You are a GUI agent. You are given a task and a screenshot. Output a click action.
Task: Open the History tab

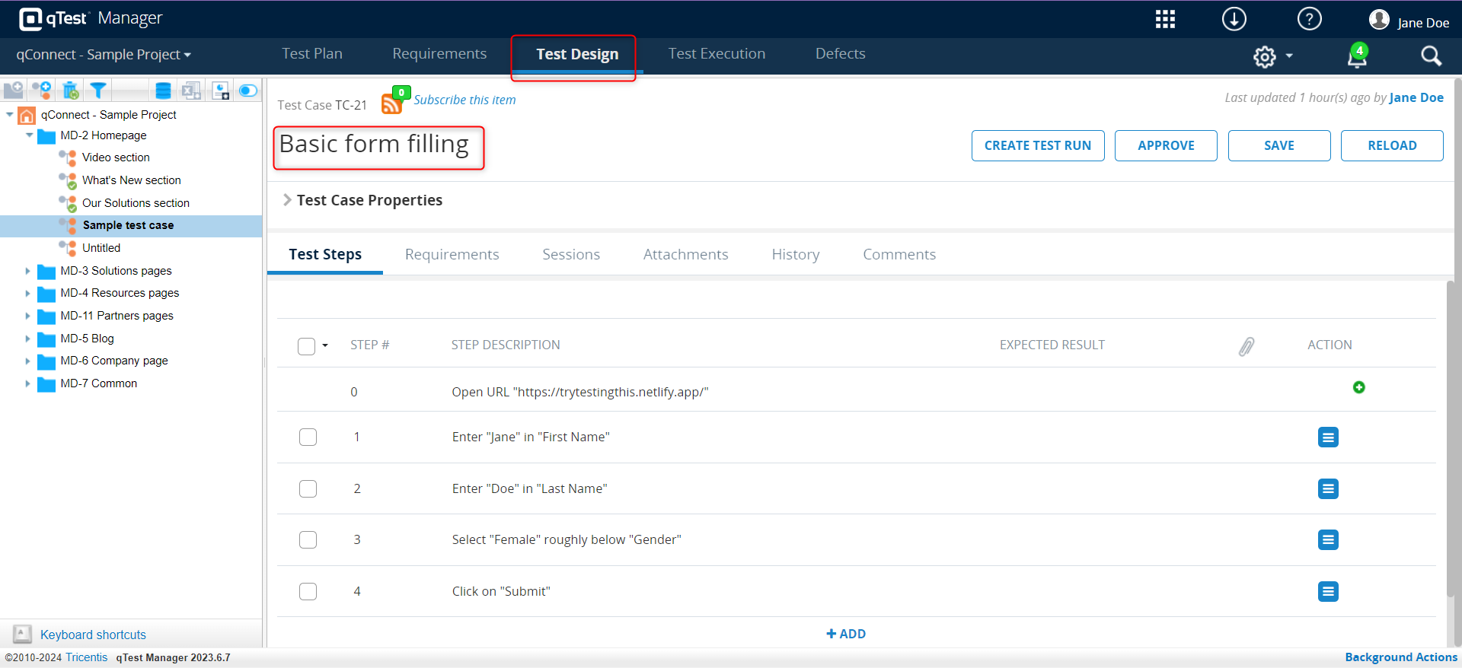click(795, 255)
